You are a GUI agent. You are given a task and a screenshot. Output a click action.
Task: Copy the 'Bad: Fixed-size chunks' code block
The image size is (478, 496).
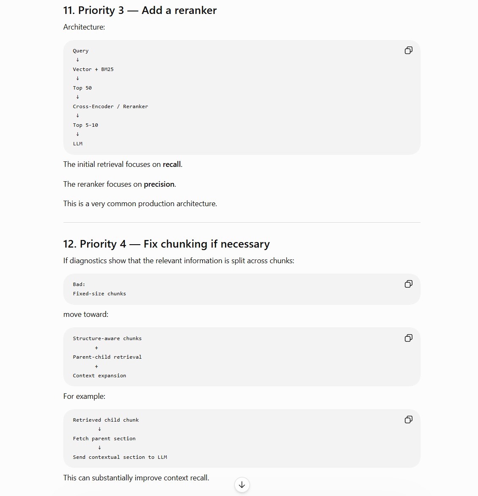(x=408, y=284)
